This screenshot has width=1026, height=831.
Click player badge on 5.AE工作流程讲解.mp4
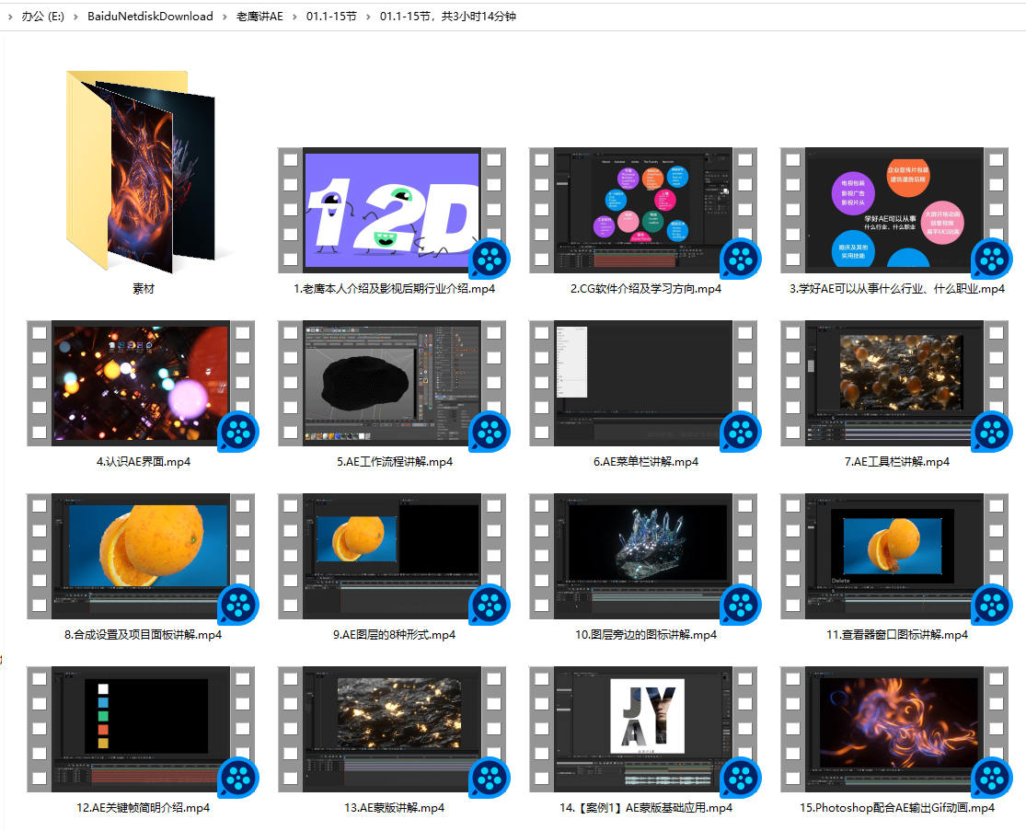click(490, 432)
